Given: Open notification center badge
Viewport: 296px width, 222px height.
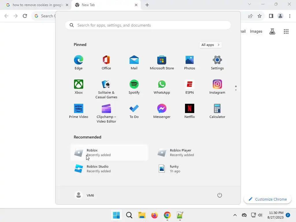Looking at the screenshot, I should click(x=288, y=215).
